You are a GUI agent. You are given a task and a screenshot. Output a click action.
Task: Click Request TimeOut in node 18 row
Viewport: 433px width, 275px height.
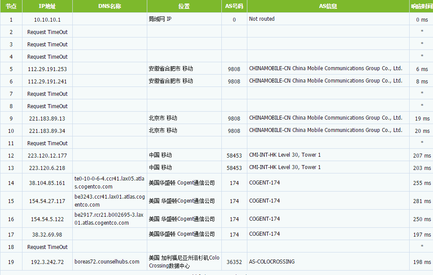(47, 247)
